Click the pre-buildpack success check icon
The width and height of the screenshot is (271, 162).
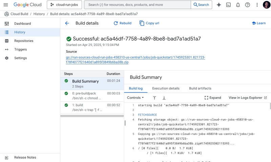[66, 93]
